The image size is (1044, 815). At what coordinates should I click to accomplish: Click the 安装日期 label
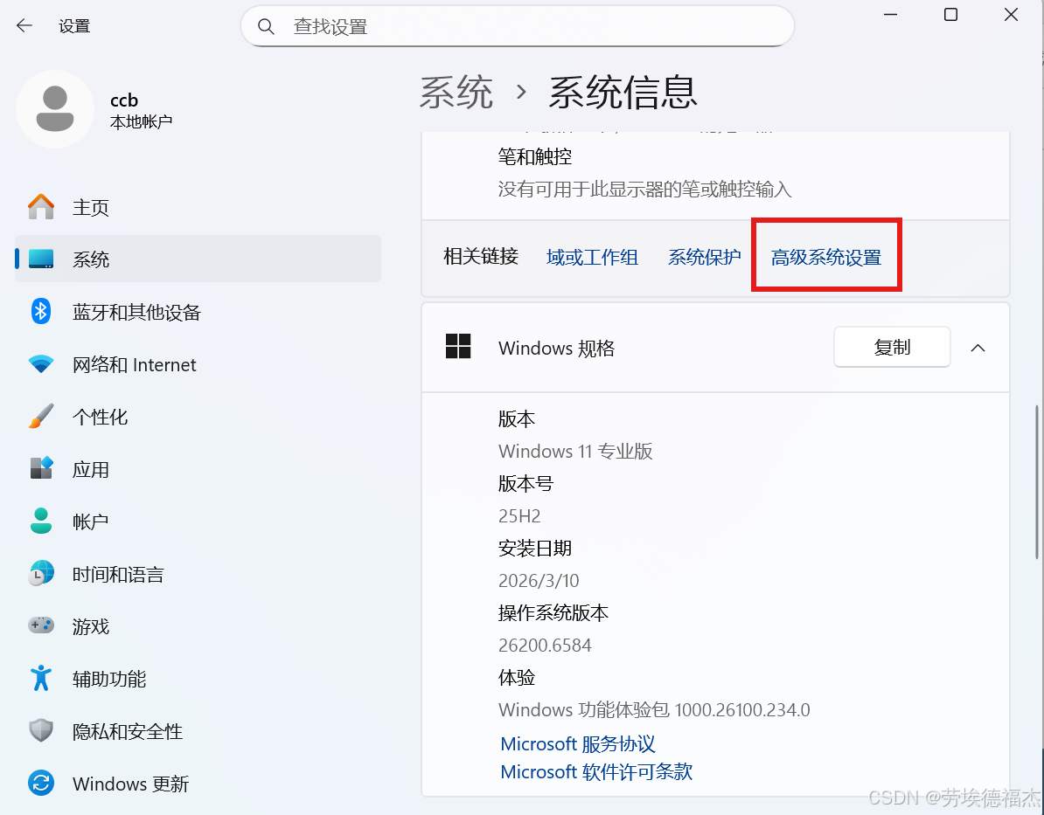(x=534, y=549)
